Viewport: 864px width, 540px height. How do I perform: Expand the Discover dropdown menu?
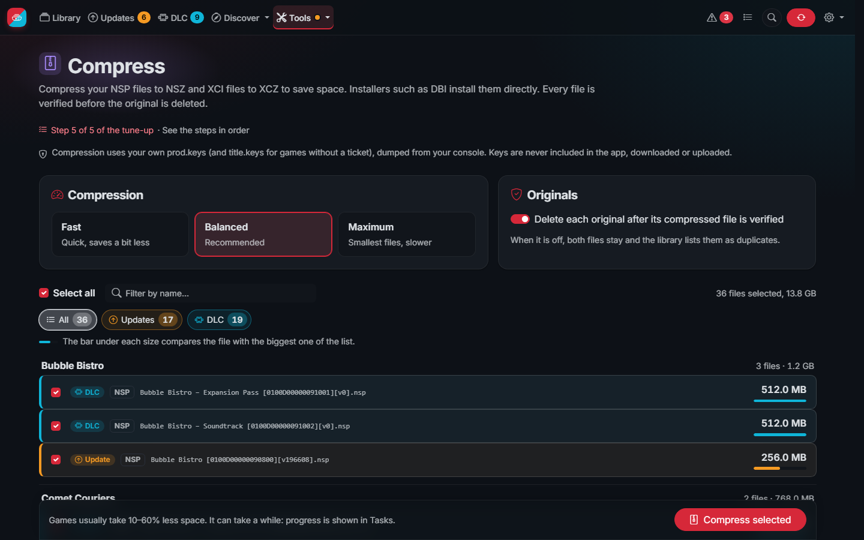[241, 17]
